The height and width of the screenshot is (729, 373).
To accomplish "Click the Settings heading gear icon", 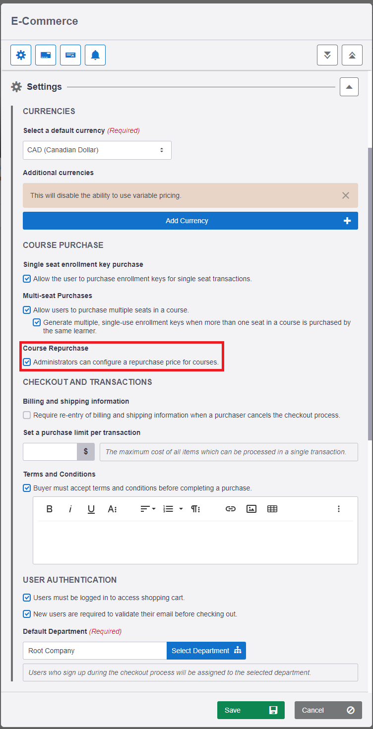I will pyautogui.click(x=16, y=87).
